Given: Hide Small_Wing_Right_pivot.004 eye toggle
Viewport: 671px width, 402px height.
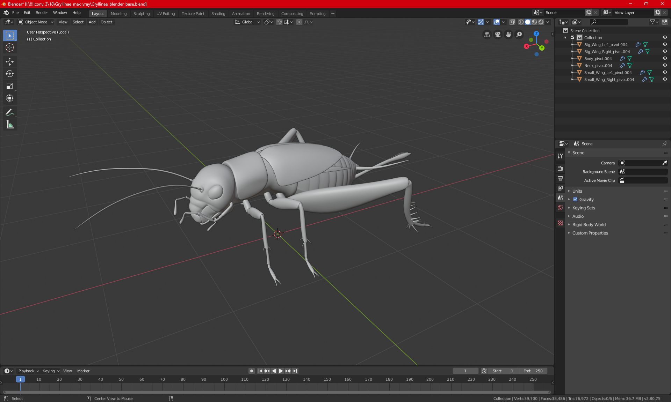Looking at the screenshot, I should click(665, 79).
